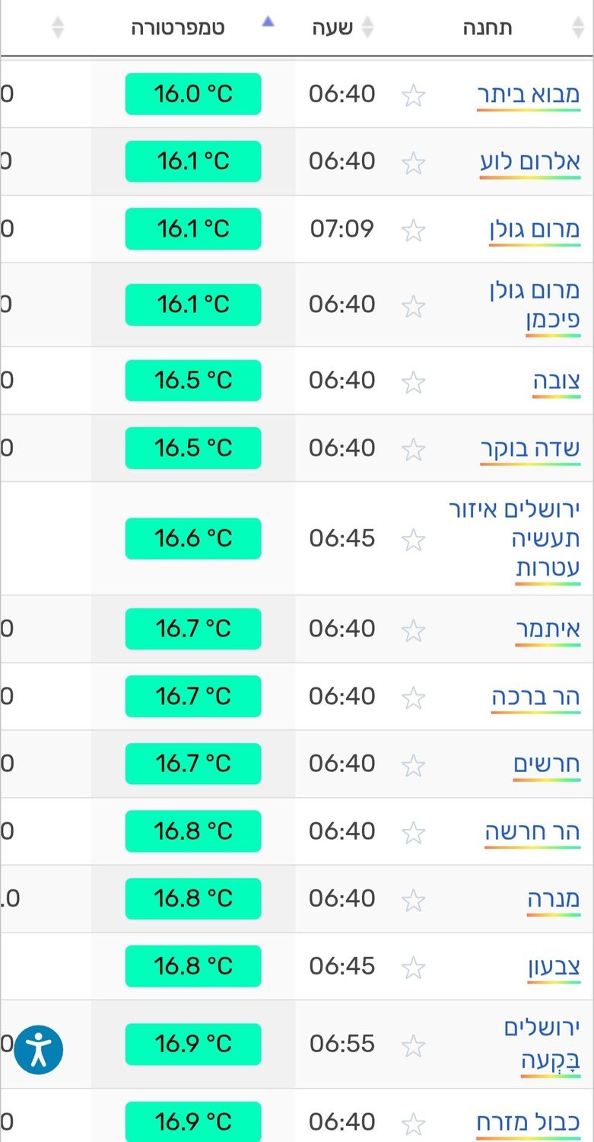This screenshot has width=594, height=1142.
Task: Open the מרום גולן station link
Action: (x=535, y=229)
